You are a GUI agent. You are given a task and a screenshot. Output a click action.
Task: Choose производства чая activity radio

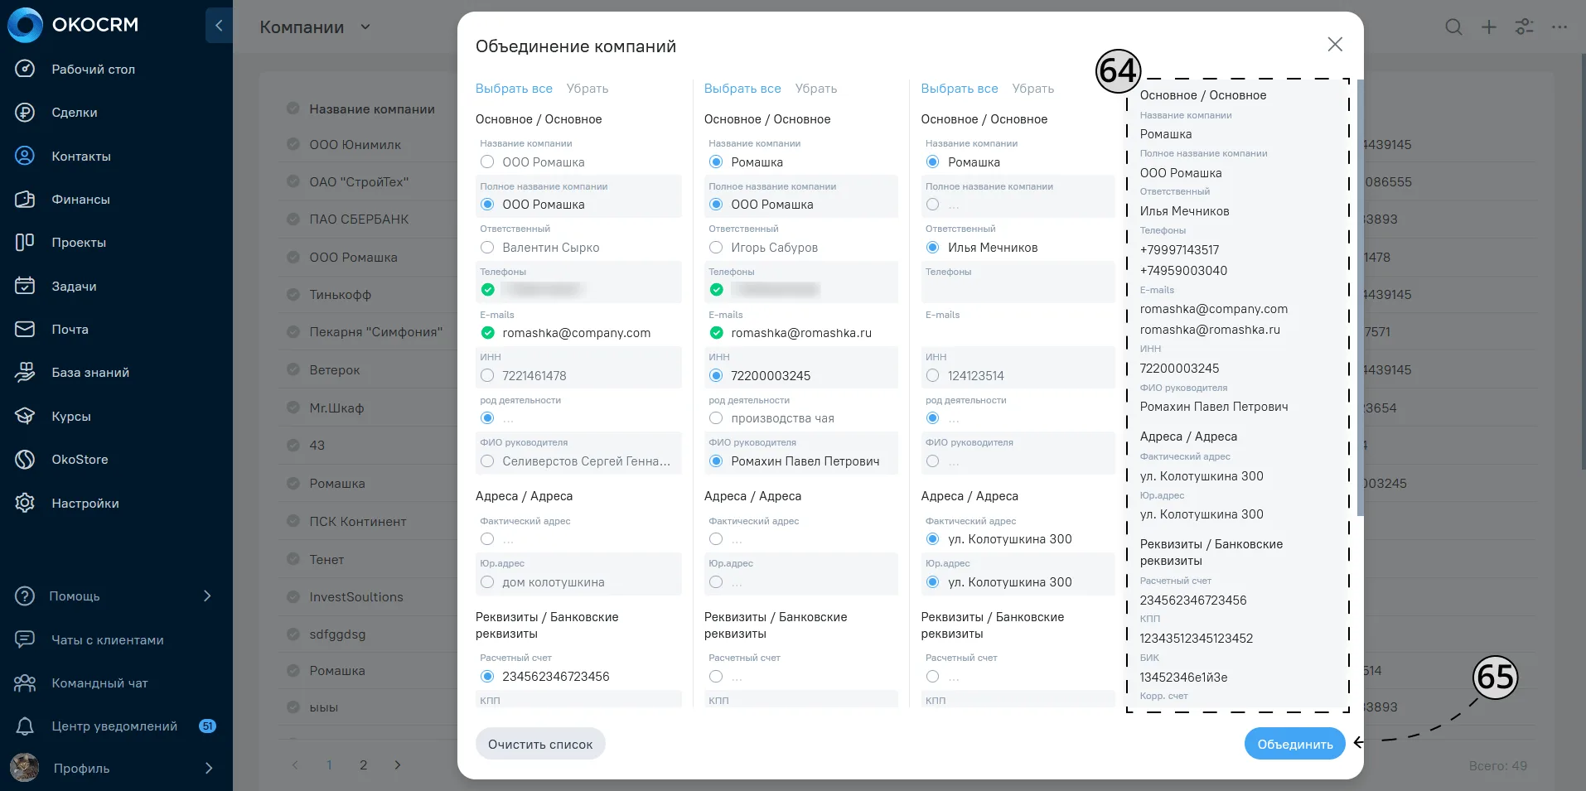[x=716, y=418]
